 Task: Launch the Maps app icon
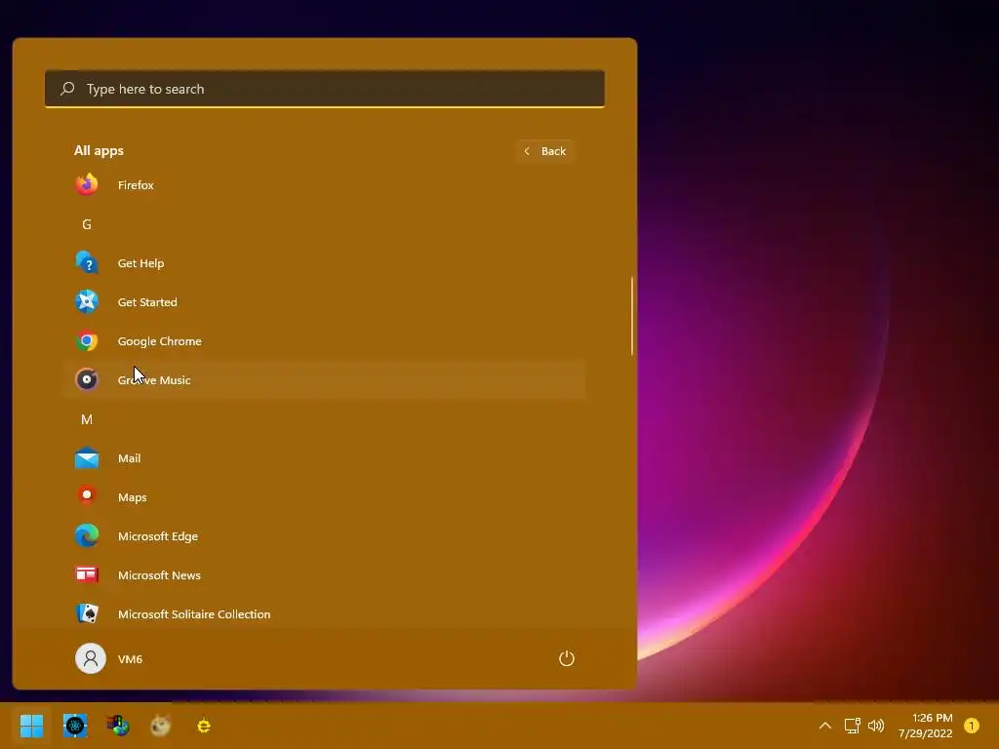(87, 496)
